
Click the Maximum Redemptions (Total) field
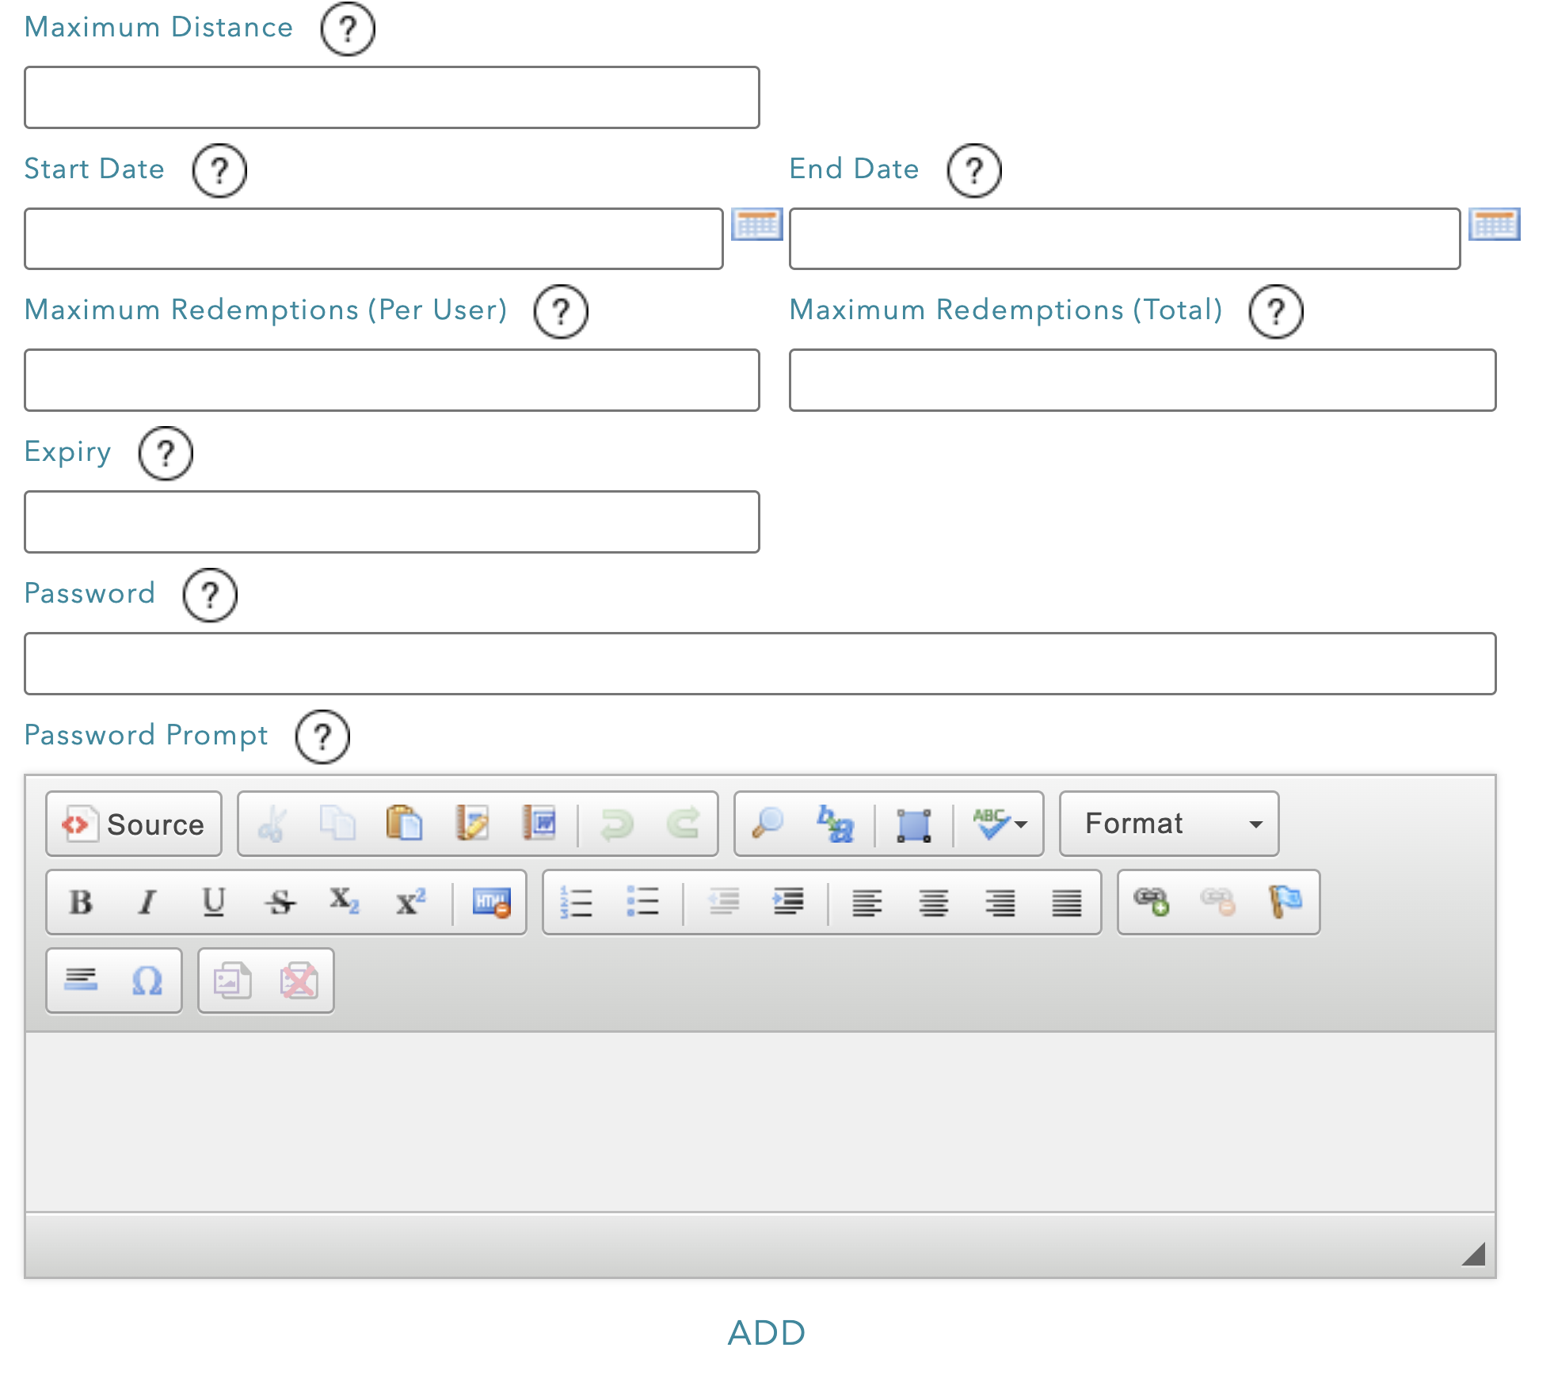pyautogui.click(x=1141, y=380)
